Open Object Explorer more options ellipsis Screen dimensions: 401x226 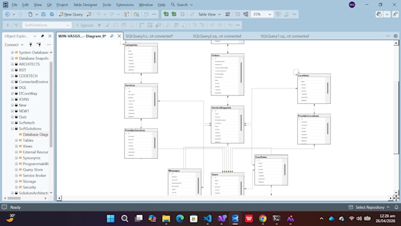49,44
